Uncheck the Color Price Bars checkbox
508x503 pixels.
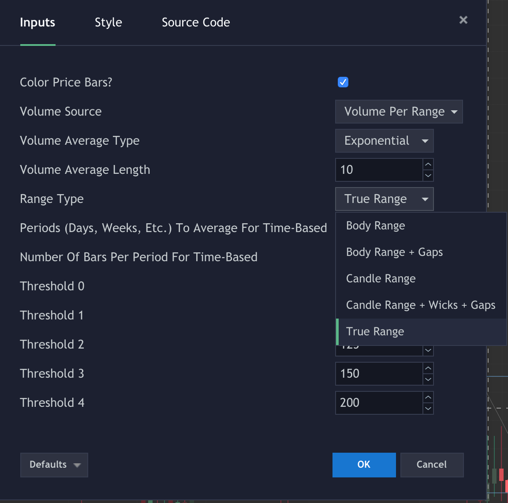click(x=343, y=82)
